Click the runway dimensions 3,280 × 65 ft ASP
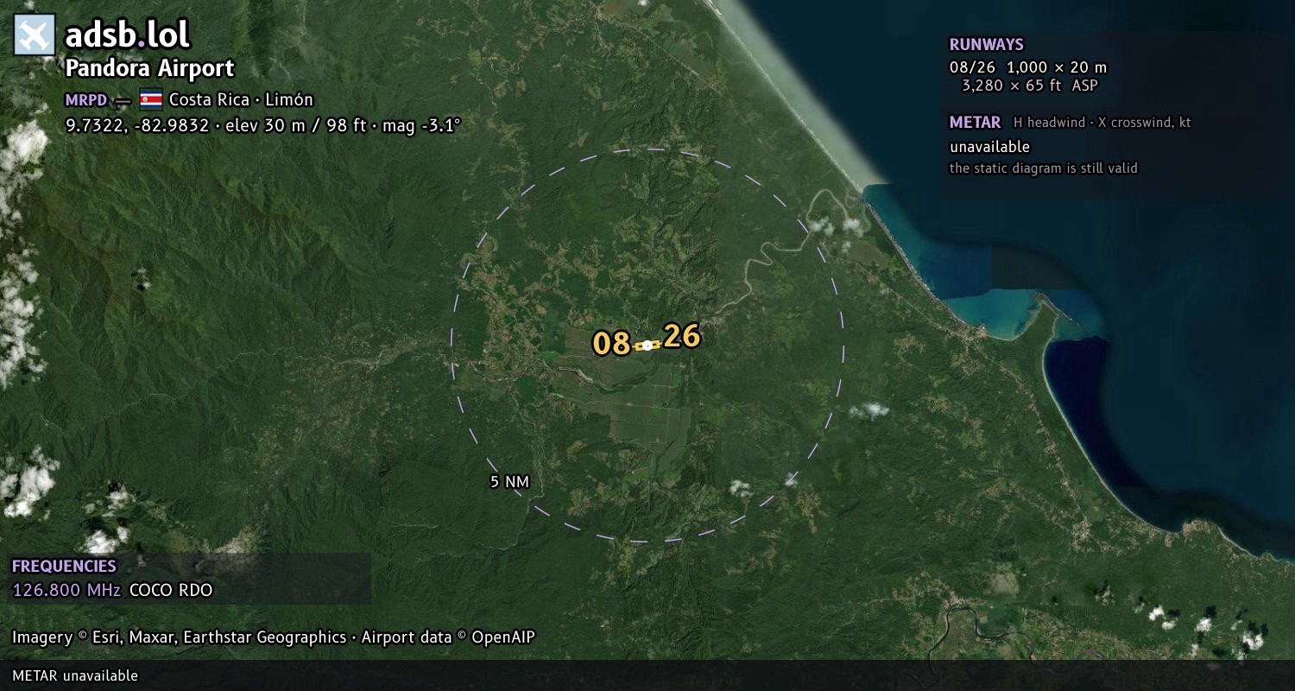The width and height of the screenshot is (1295, 691). point(1030,86)
